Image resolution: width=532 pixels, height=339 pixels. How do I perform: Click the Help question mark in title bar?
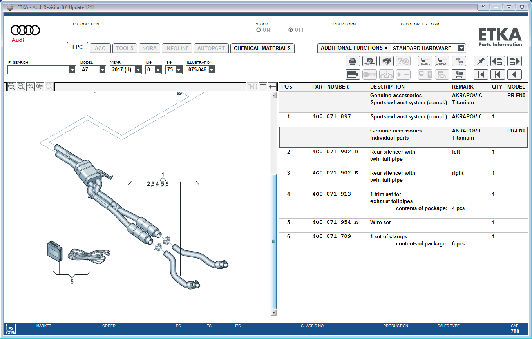click(x=483, y=7)
